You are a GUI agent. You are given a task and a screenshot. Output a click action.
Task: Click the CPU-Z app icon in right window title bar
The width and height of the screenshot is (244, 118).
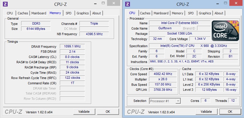tap(128, 4)
